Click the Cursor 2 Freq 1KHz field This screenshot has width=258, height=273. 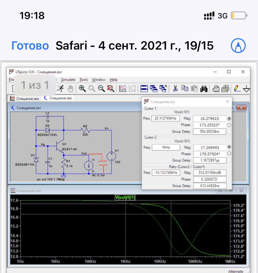point(166,147)
